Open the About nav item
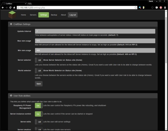 pyautogui.click(x=63, y=15)
